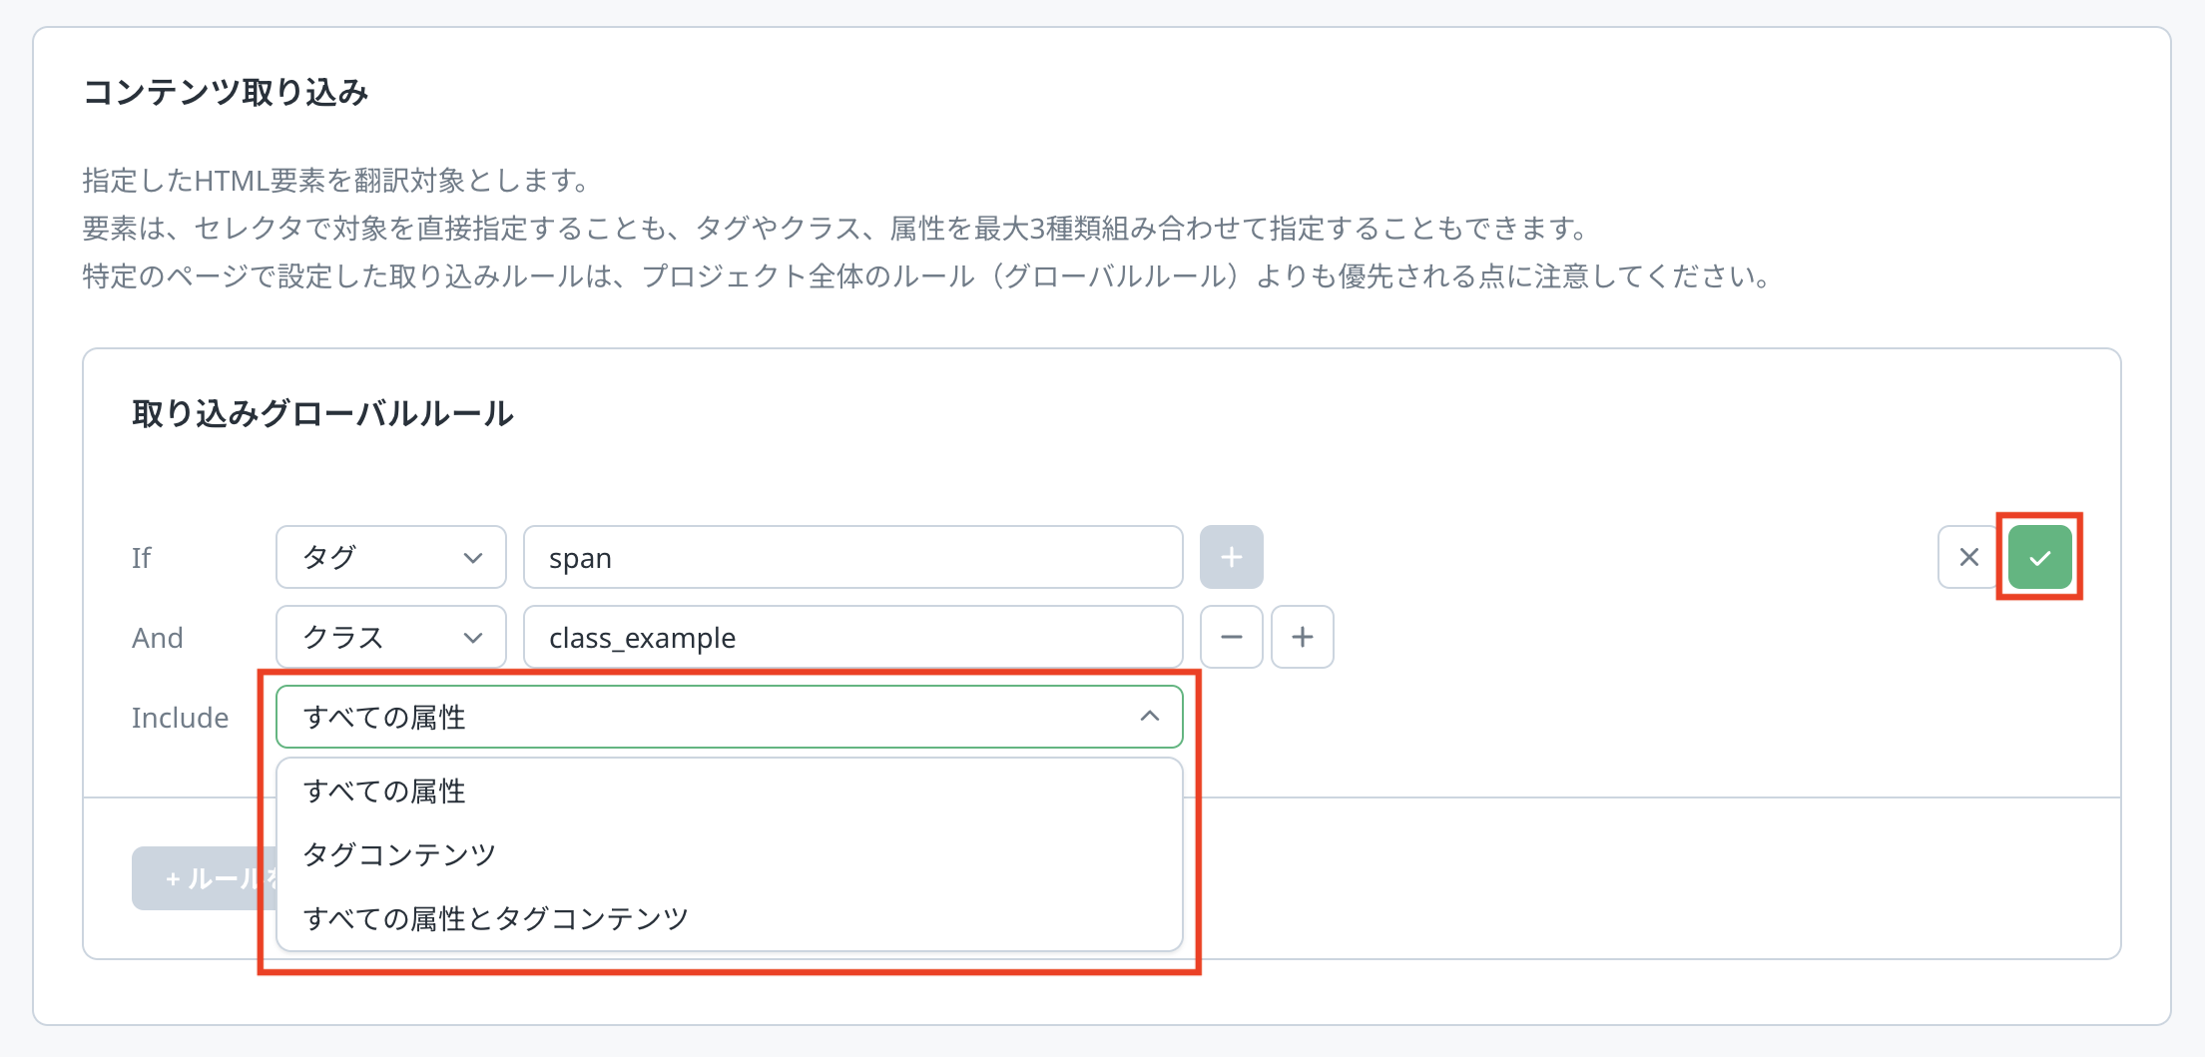
Task: Select すべての属性 from the dropdown list
Action: (385, 792)
